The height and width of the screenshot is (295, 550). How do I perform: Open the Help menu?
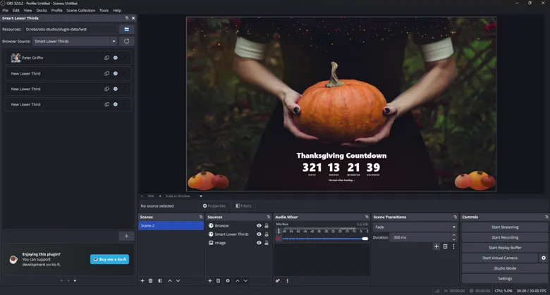pos(117,10)
